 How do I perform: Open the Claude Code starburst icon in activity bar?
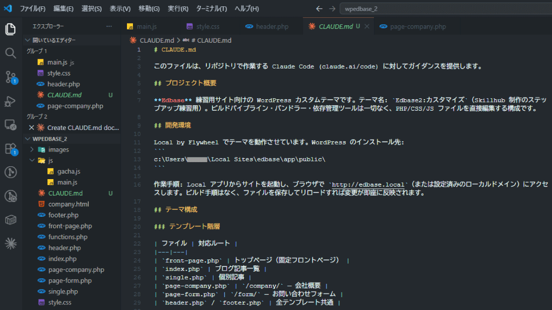click(x=10, y=244)
